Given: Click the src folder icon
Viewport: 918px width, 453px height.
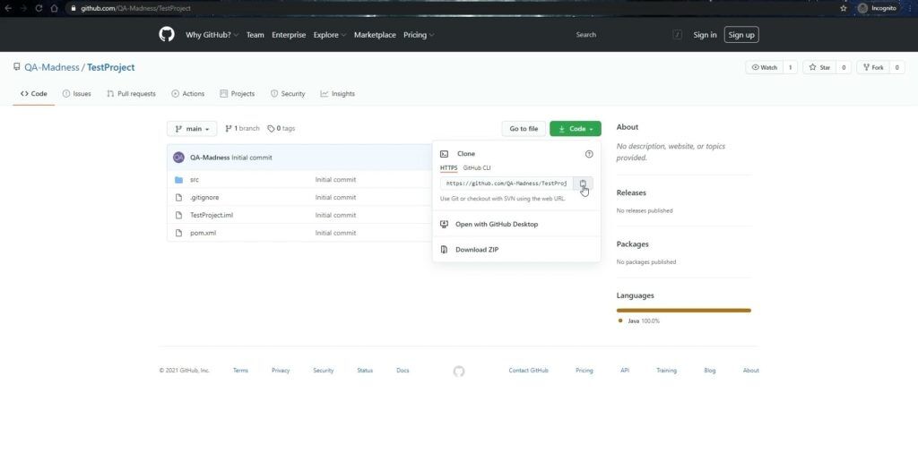Looking at the screenshot, I should (179, 180).
